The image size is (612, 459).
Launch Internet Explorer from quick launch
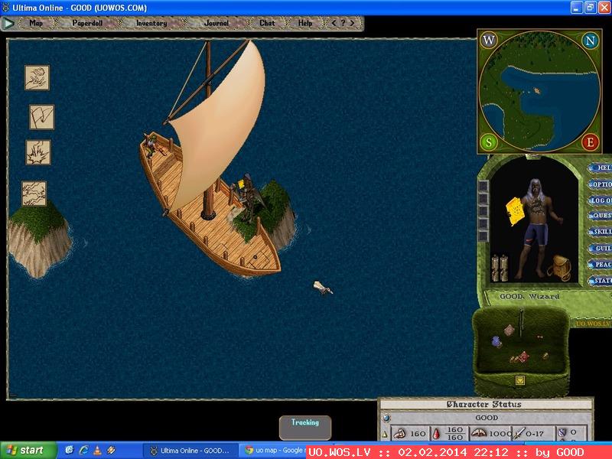point(83,451)
